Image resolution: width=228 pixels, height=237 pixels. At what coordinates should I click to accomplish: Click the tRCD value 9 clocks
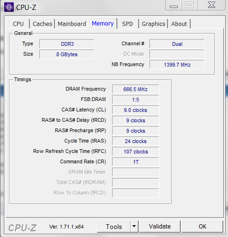(136, 120)
